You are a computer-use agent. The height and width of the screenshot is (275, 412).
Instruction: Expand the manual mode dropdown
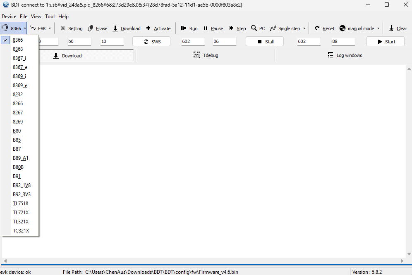pyautogui.click(x=378, y=28)
